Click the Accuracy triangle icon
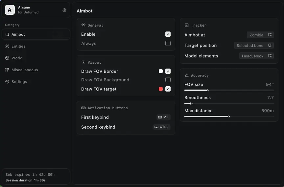The height and width of the screenshot is (187, 284). [187, 75]
